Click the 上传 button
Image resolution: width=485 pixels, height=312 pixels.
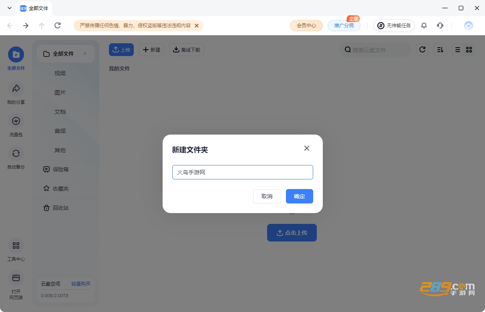click(x=121, y=50)
